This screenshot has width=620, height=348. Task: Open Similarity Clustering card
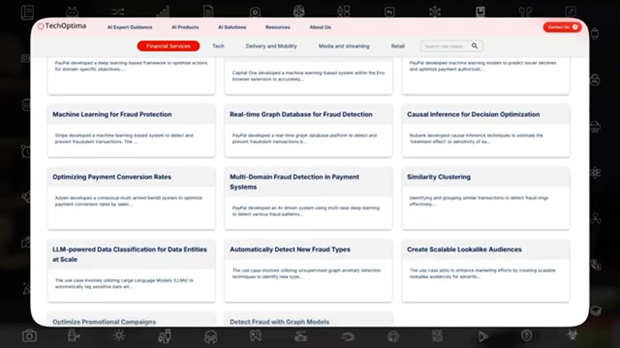[486, 198]
